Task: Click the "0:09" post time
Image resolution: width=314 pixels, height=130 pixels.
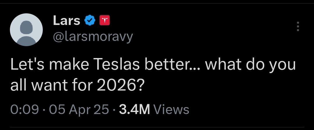Action: pyautogui.click(x=24, y=109)
